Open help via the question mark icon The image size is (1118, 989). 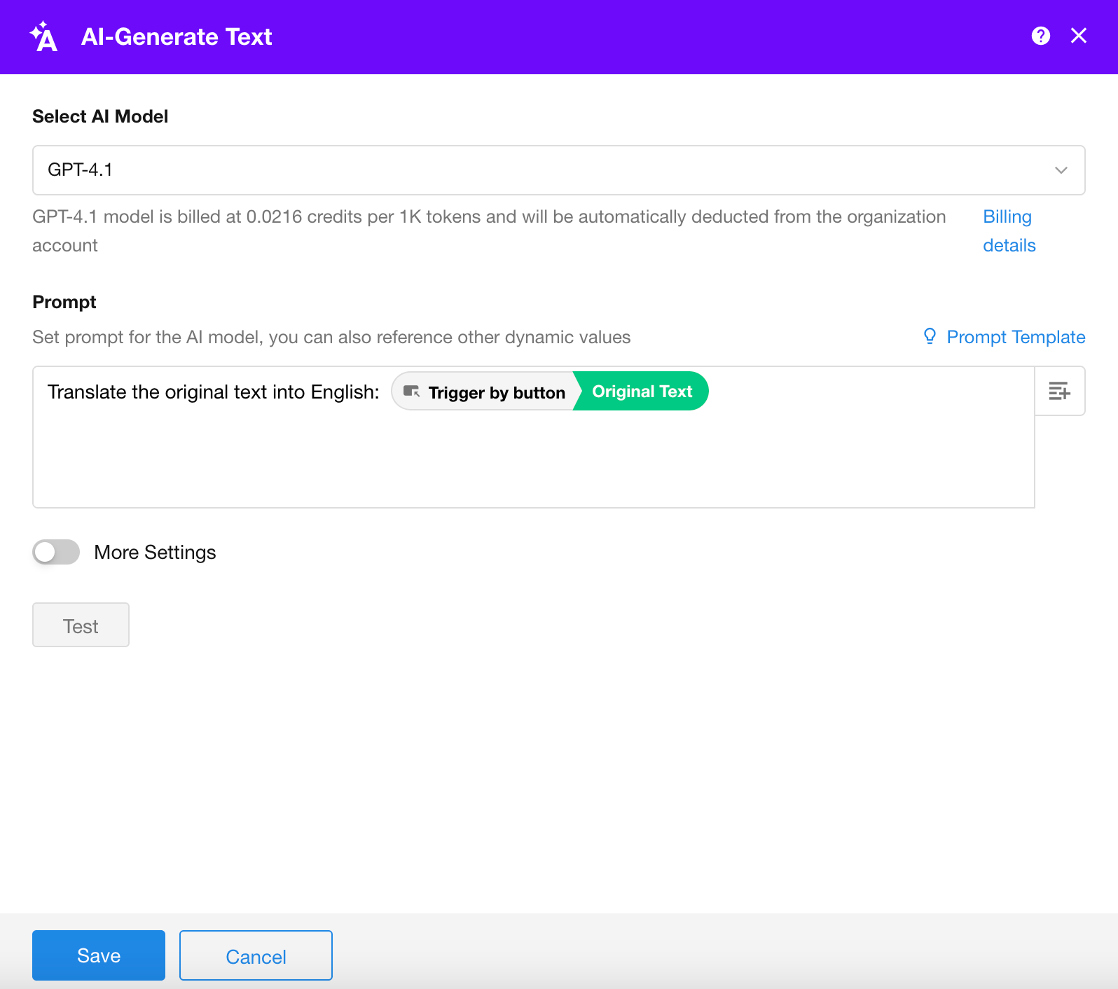click(x=1040, y=36)
